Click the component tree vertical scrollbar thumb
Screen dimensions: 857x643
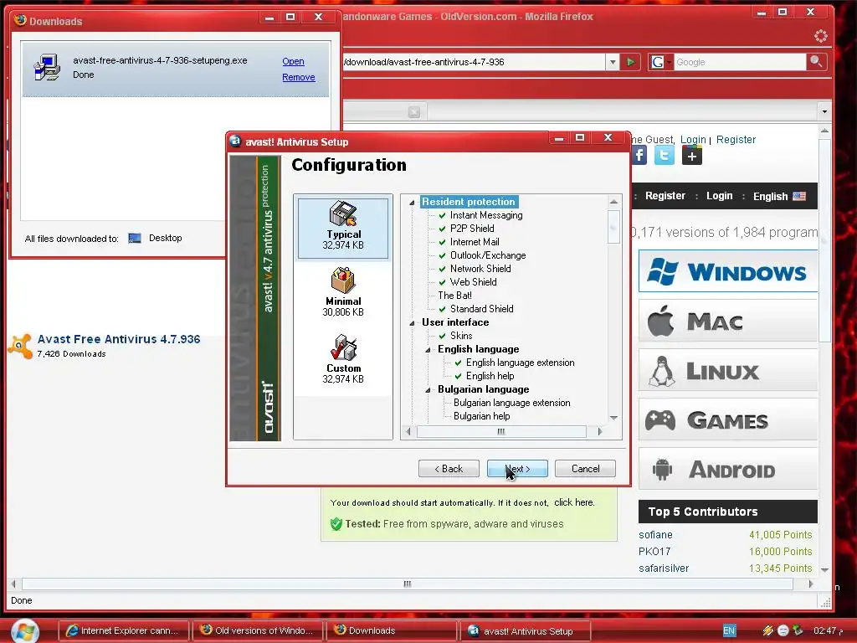[x=613, y=226]
